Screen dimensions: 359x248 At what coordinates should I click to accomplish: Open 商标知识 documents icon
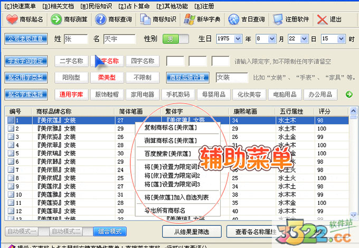(x=145, y=19)
